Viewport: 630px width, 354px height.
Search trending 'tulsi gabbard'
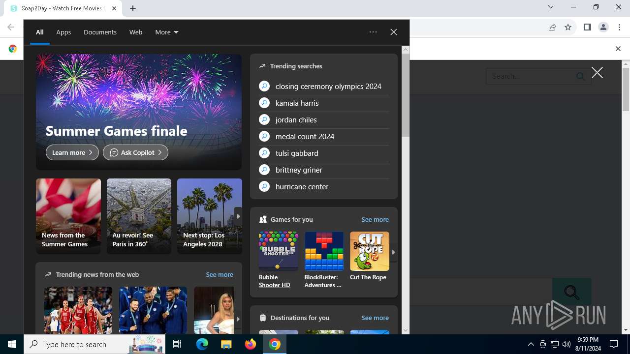[324, 153]
